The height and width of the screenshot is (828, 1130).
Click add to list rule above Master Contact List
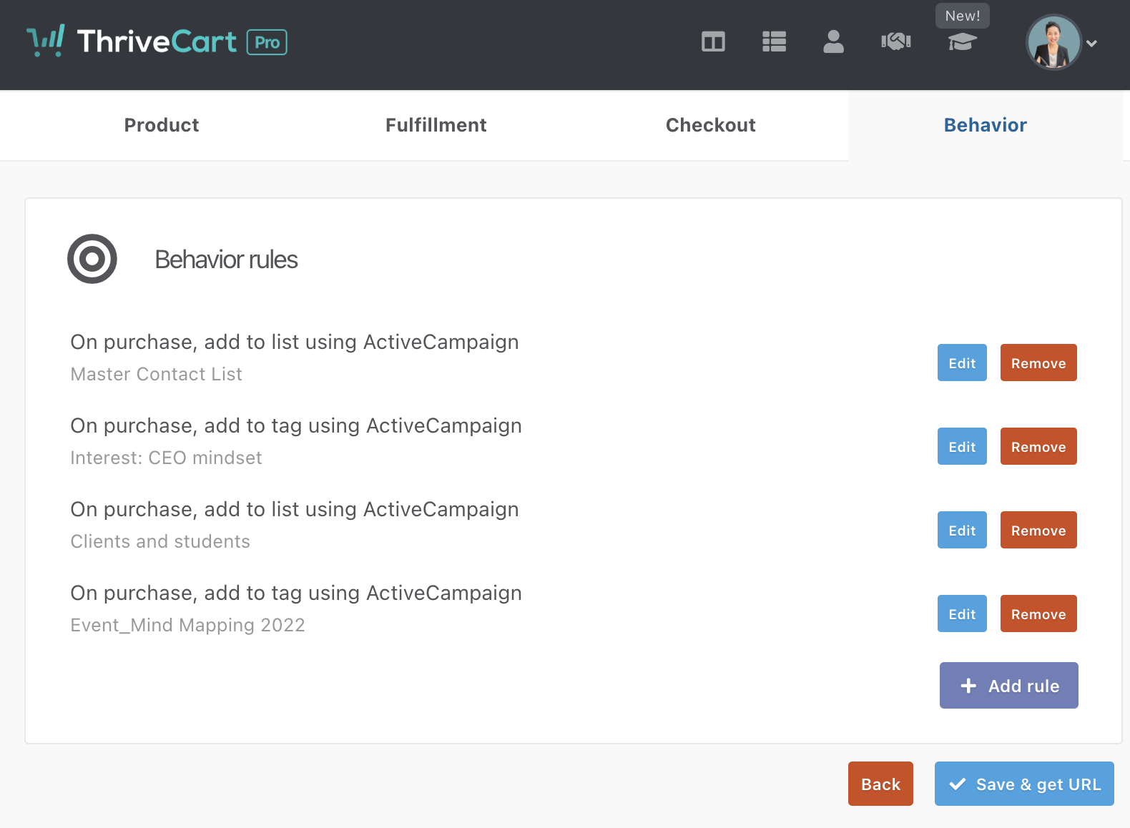coord(295,342)
